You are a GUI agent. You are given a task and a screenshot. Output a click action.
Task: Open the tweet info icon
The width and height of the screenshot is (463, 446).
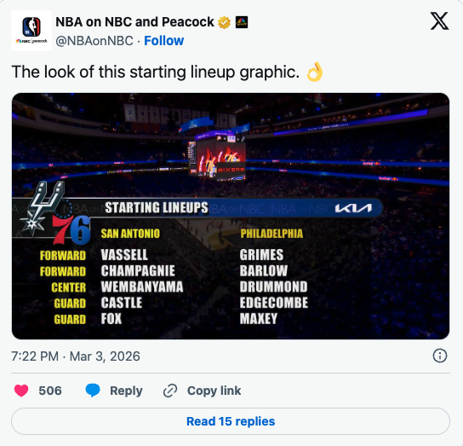click(440, 356)
